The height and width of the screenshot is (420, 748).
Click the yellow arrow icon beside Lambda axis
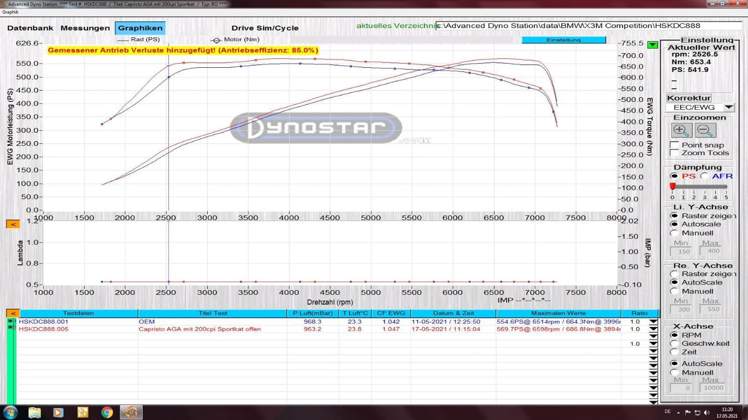click(12, 224)
